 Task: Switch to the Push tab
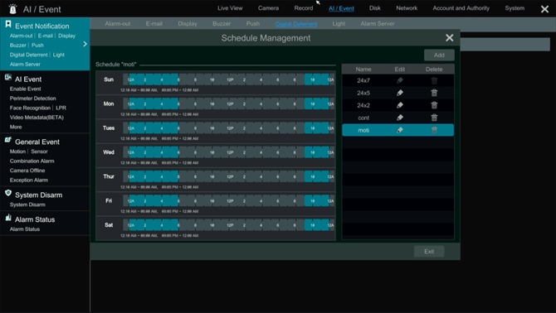tap(253, 24)
